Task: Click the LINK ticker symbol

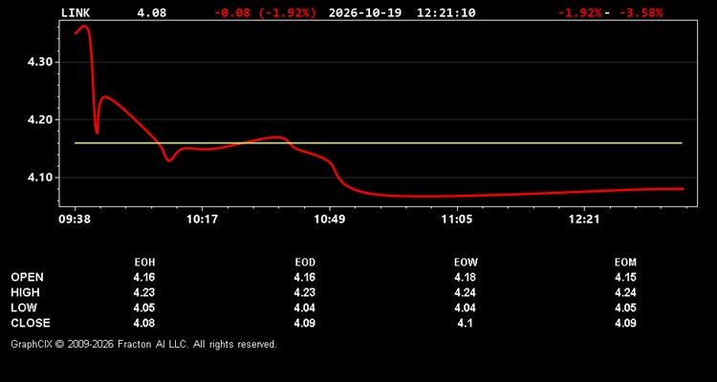Action: 76,12
